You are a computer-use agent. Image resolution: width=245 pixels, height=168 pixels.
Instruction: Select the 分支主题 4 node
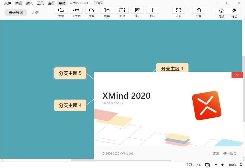(x=70, y=105)
